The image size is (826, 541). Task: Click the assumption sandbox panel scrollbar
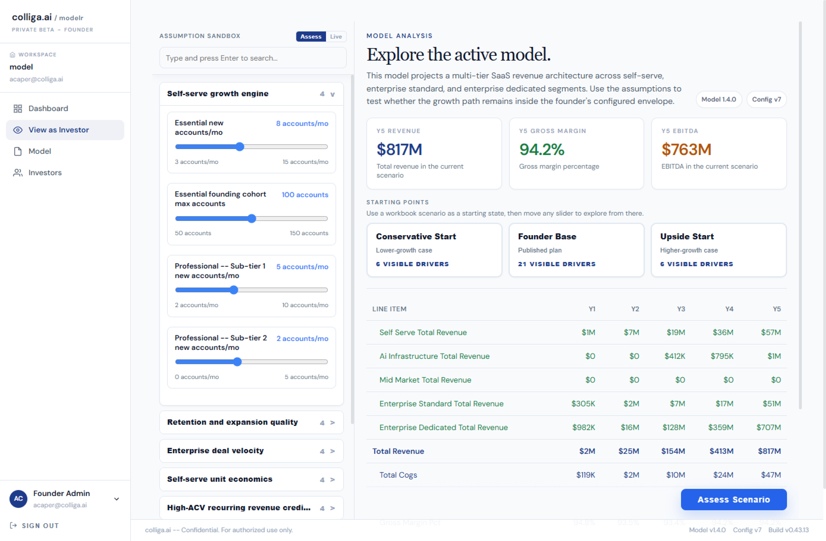(352, 250)
